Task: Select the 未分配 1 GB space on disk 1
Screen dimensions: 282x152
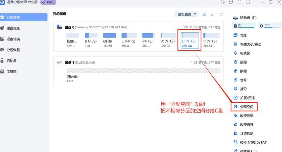Action: click(143, 75)
